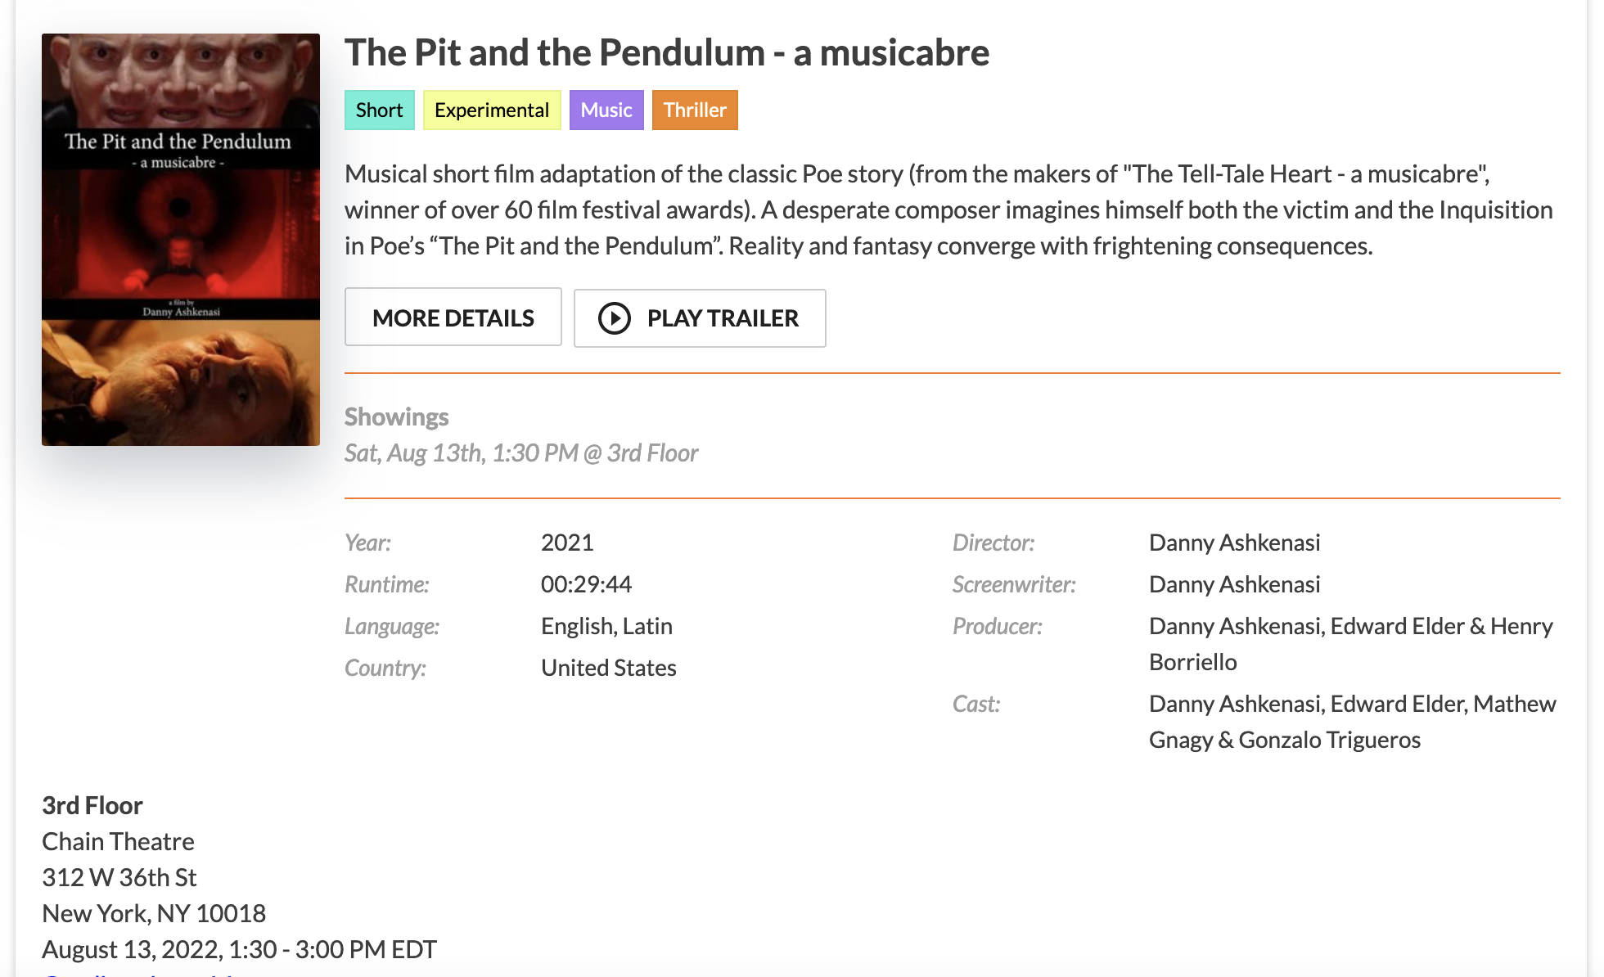This screenshot has height=977, width=1604.
Task: Click the Country value United States
Action: [x=608, y=669]
